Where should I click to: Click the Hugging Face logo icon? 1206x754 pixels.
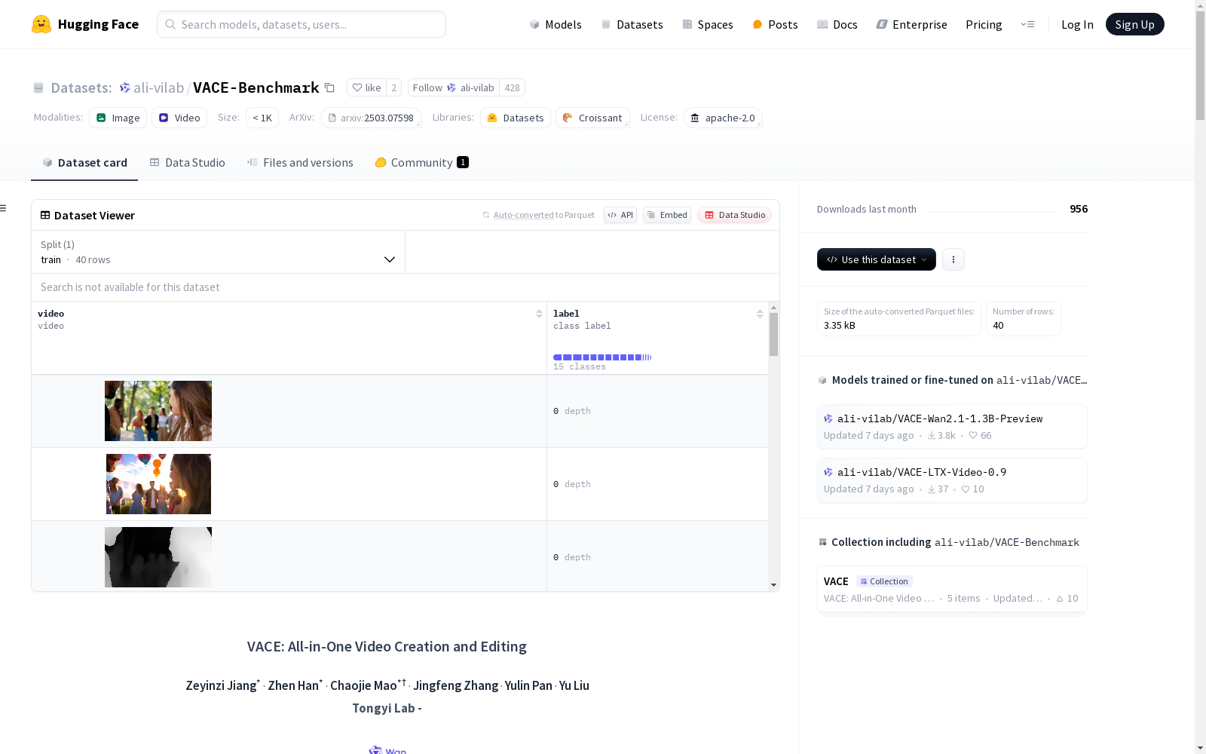41,24
